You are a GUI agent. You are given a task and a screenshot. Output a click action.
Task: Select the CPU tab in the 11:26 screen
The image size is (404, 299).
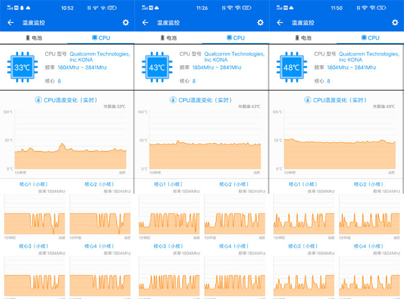click(235, 37)
